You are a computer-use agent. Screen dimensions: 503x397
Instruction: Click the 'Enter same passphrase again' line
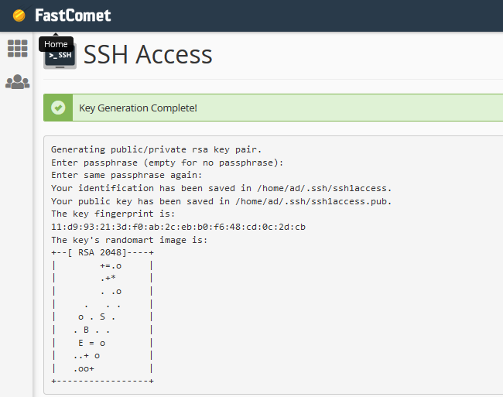[126, 175]
